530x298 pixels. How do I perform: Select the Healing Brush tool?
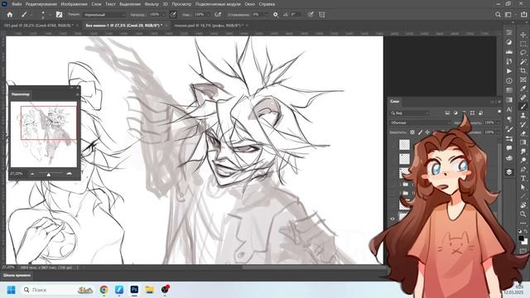coord(523,98)
